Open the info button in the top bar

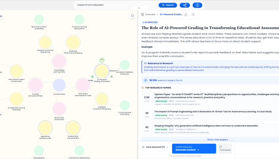[197, 5]
